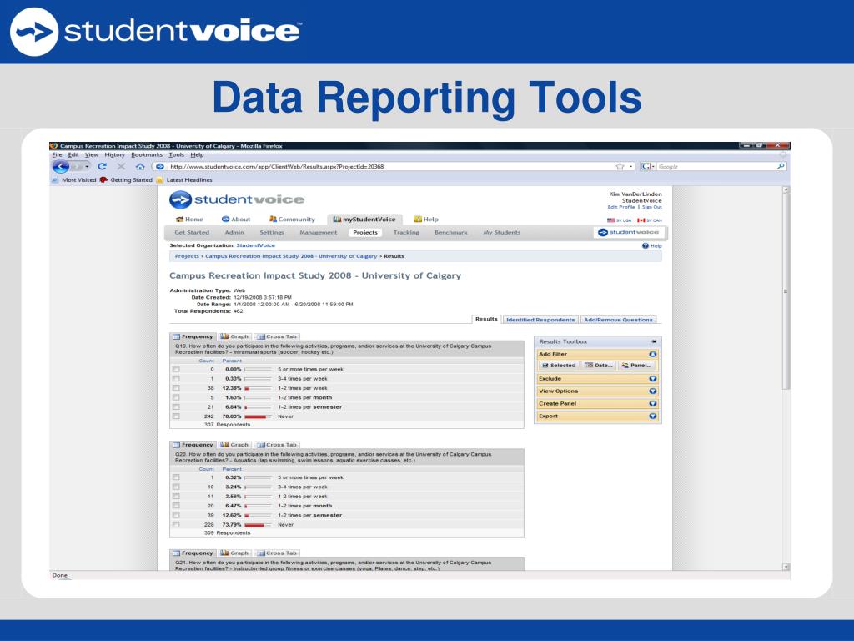Viewport: 854px width, 641px height.
Task: Check the Q19 '3-4 times per week' box
Action: pyautogui.click(x=176, y=378)
